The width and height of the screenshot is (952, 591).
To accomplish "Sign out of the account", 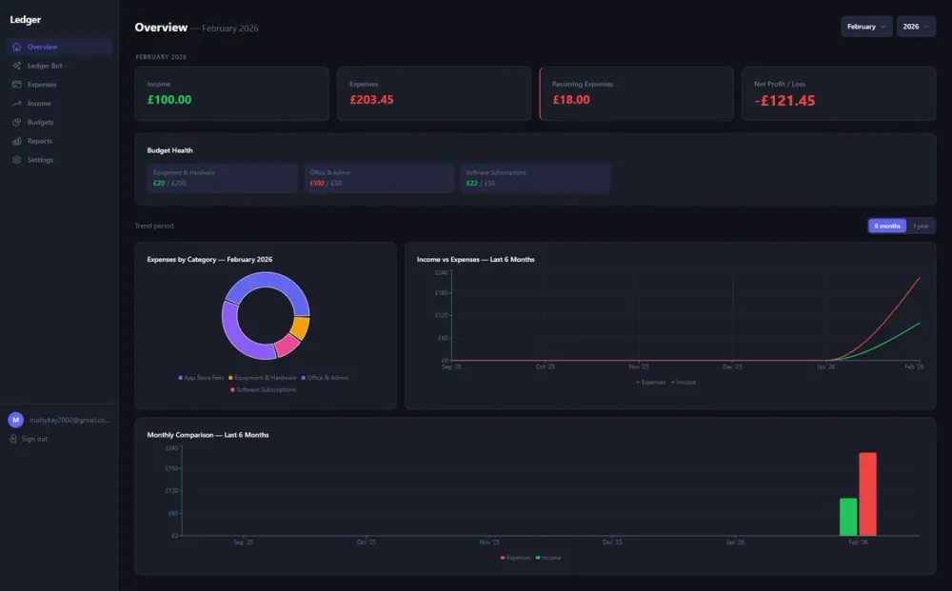I will coord(29,439).
